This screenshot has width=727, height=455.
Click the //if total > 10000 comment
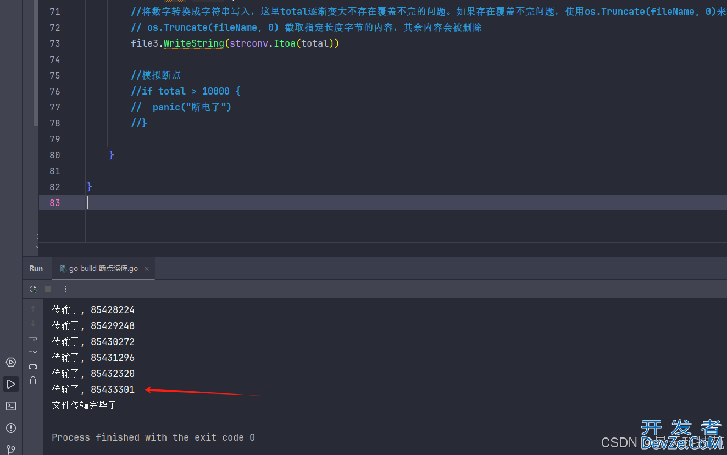pos(186,91)
